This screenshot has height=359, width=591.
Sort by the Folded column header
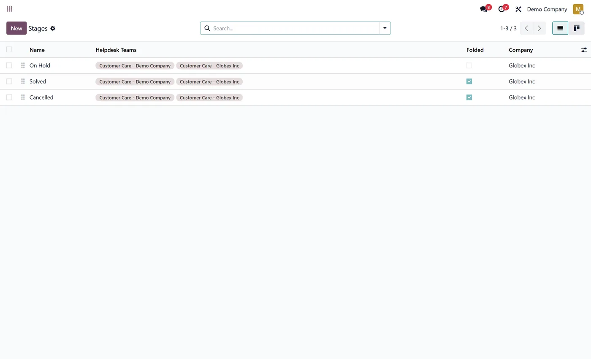[475, 50]
